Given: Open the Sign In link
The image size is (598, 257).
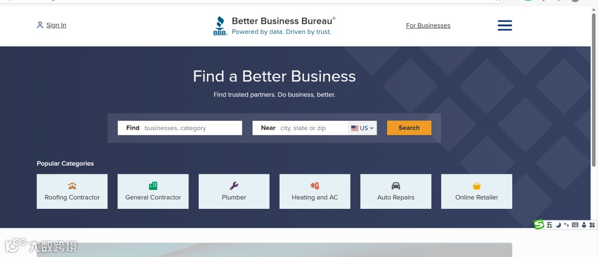Looking at the screenshot, I should coord(56,25).
